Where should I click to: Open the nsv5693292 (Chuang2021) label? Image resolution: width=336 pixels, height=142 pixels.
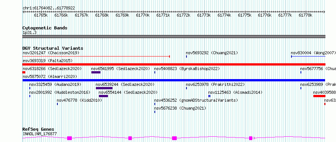[212, 53]
